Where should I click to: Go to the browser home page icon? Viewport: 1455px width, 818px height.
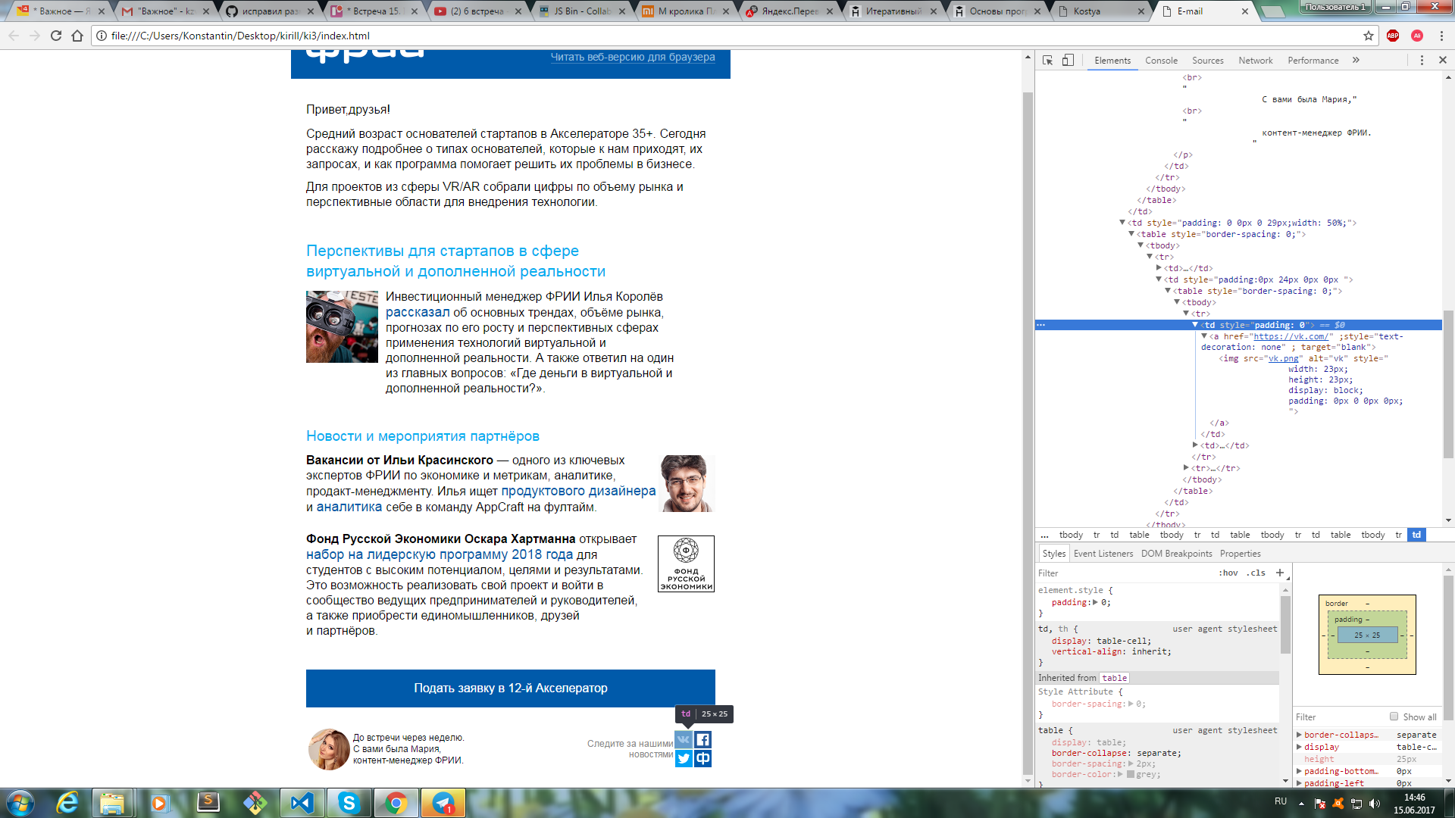77,36
